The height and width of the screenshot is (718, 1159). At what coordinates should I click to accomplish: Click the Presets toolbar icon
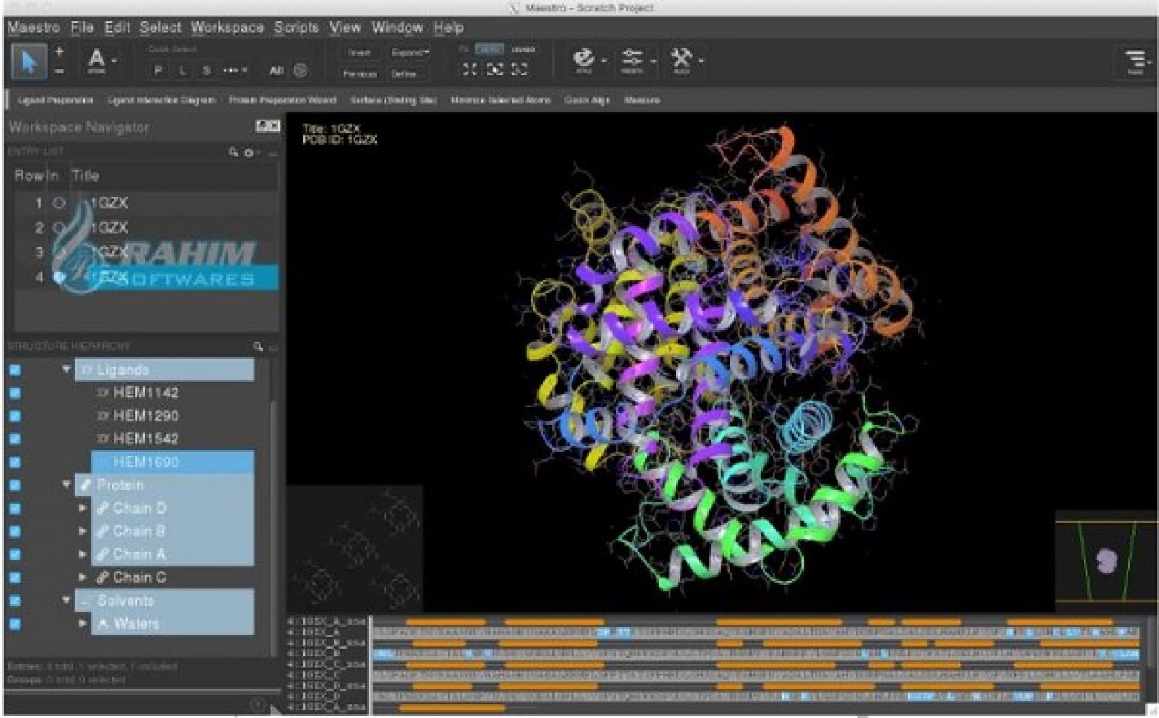point(634,59)
